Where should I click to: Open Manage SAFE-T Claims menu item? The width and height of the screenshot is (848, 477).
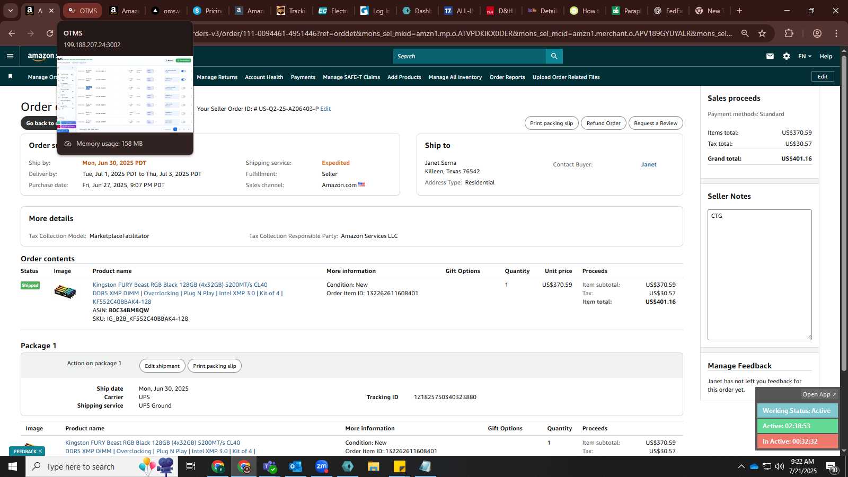click(351, 77)
